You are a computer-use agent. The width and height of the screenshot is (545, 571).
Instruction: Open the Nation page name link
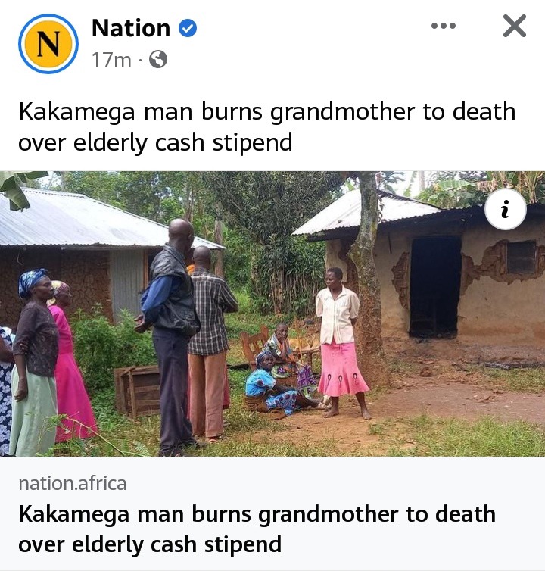131,28
